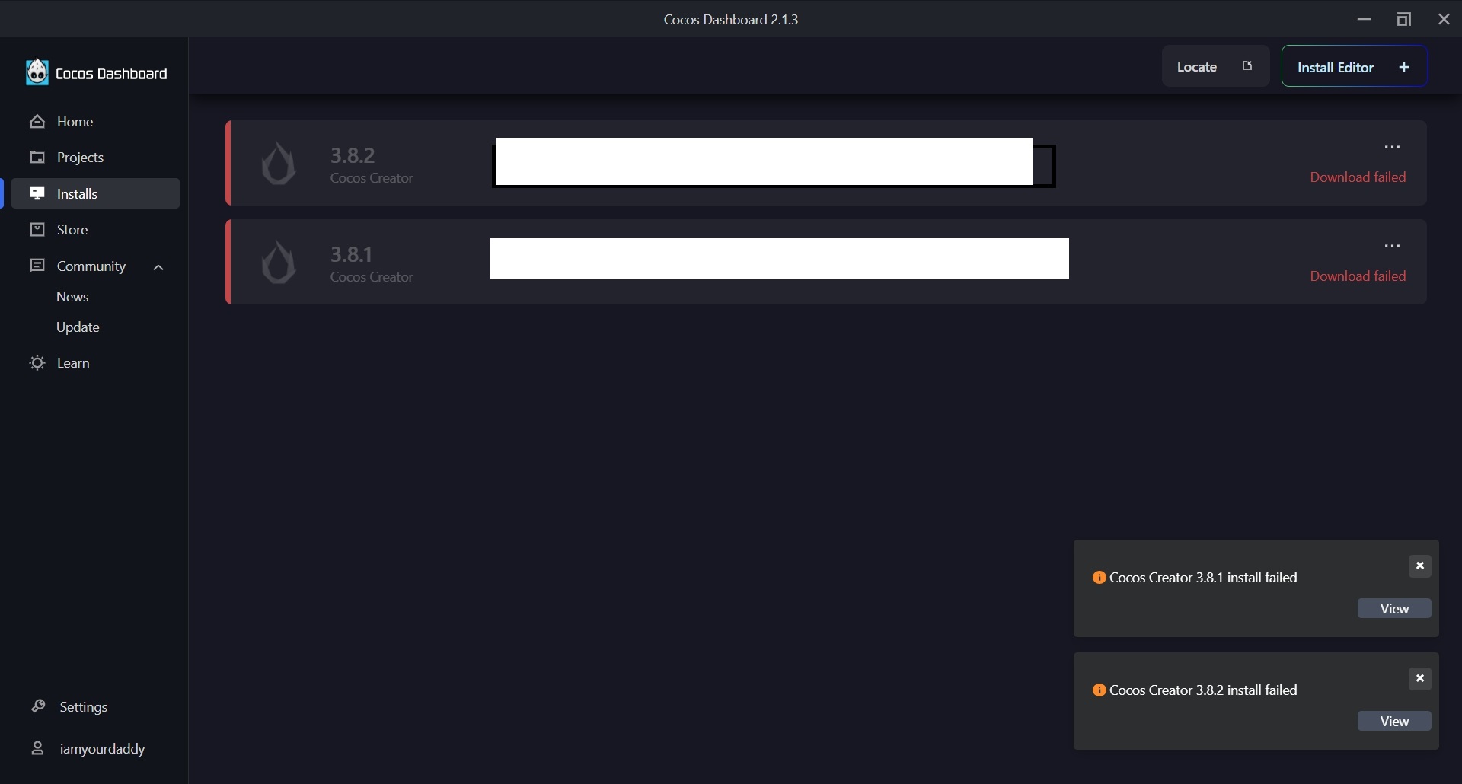Dismiss the 3.8.1 install failed notification
This screenshot has height=784, width=1462.
tap(1420, 566)
